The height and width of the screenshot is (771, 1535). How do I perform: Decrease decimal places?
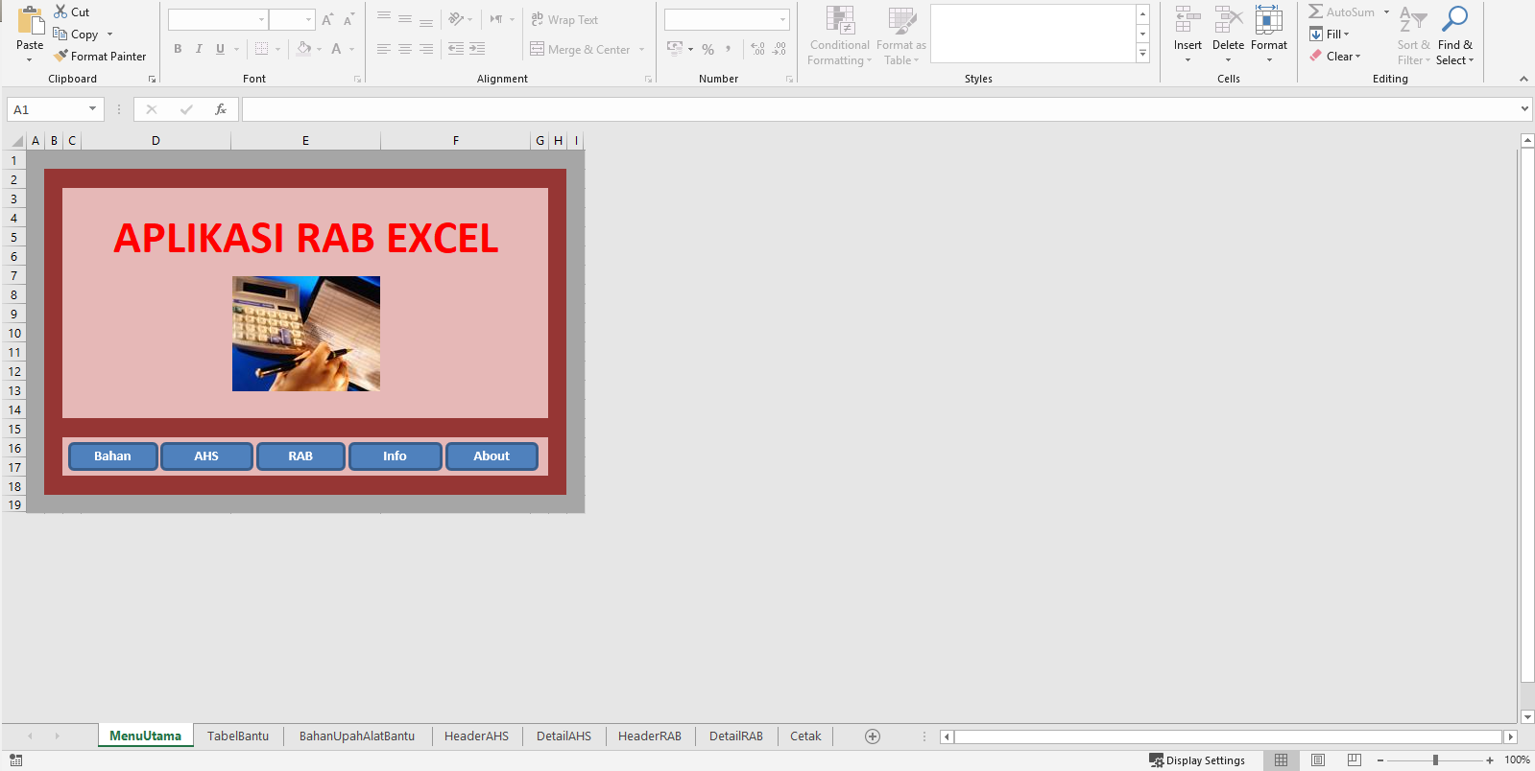coord(779,49)
